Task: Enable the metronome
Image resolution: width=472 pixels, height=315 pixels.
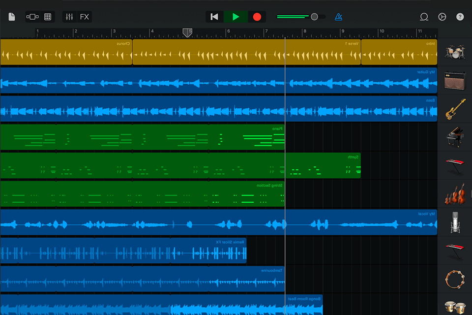Action: 337,16
